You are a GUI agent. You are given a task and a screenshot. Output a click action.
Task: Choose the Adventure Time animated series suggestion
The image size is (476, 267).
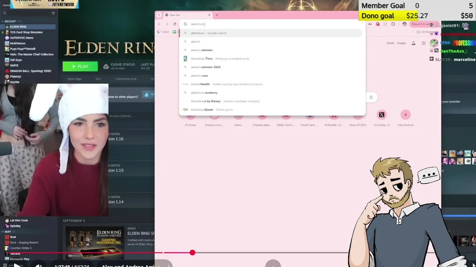pos(270,59)
